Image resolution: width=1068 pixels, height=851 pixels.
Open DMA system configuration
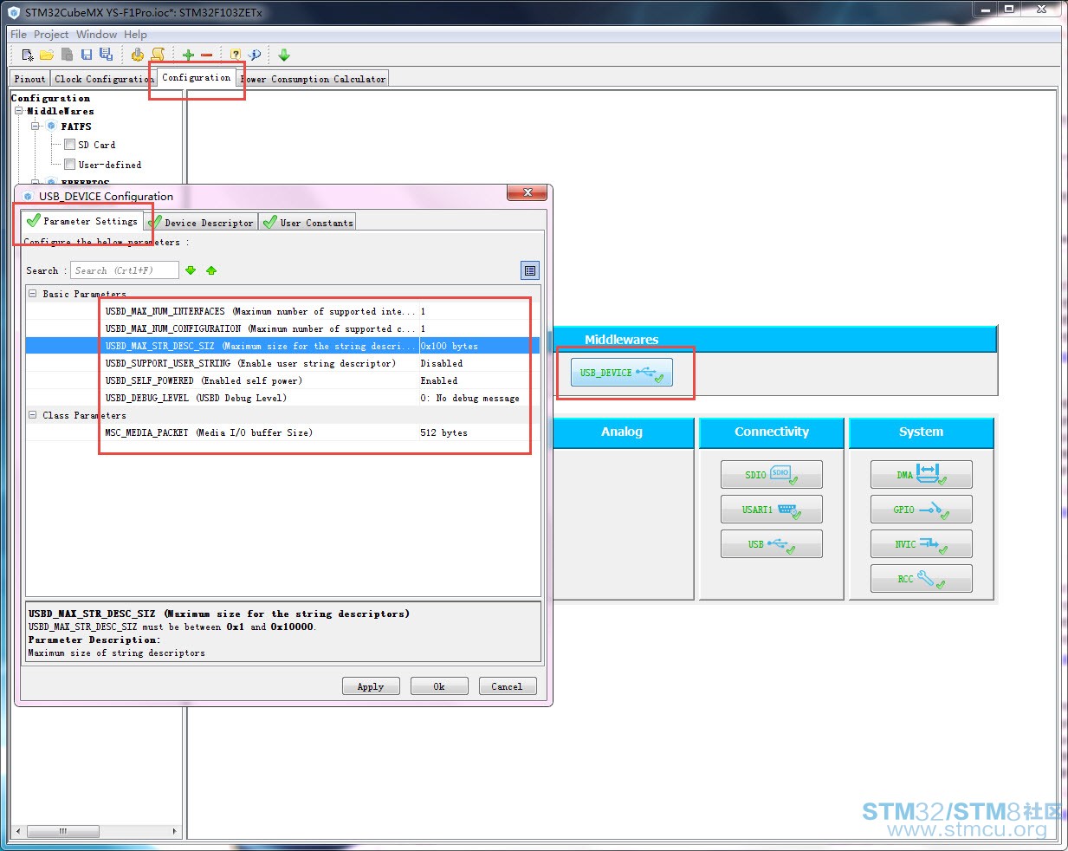point(922,474)
